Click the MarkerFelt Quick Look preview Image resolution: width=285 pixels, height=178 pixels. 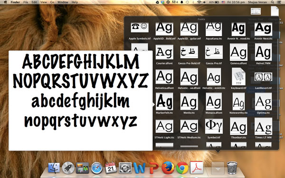click(81, 101)
